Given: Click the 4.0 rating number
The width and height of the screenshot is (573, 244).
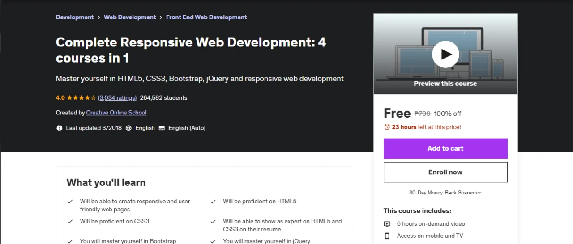Looking at the screenshot, I should click(x=60, y=97).
